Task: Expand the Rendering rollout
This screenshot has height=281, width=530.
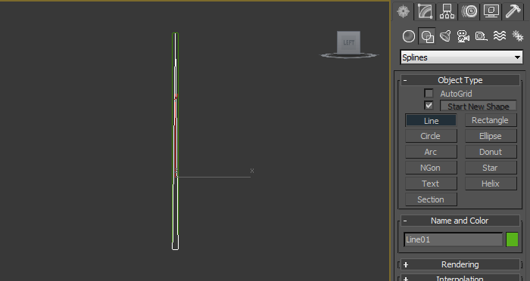Action: [x=460, y=264]
